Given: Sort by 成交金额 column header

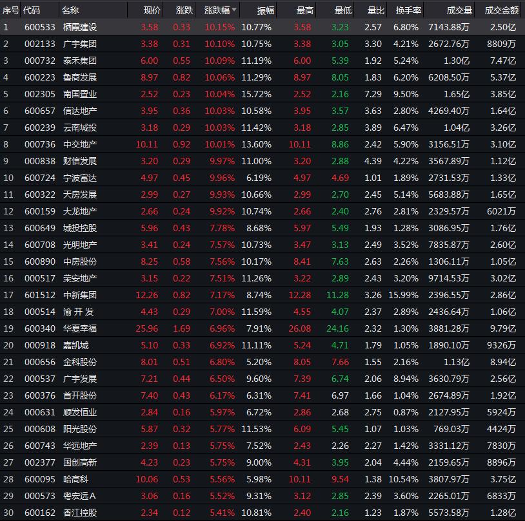Looking at the screenshot, I should 502,10.
